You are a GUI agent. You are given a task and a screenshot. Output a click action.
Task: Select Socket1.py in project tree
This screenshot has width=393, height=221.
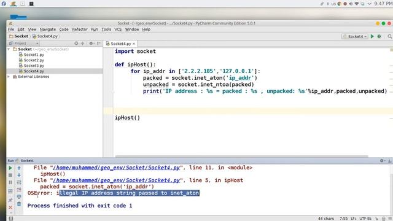(x=31, y=55)
